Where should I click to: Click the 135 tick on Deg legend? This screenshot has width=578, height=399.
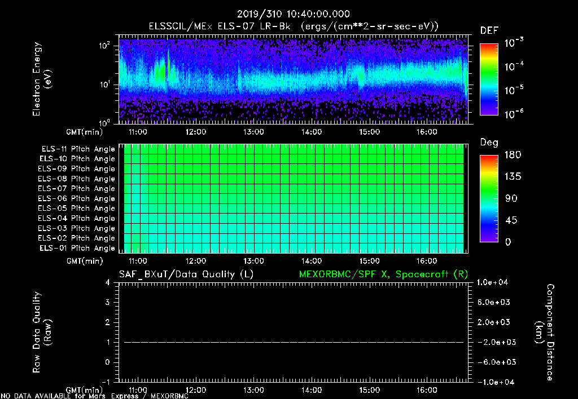(513, 177)
